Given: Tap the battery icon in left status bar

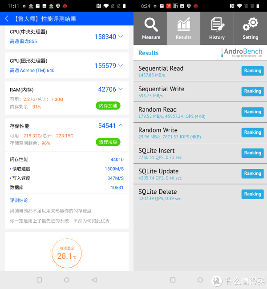Looking at the screenshot, I should pos(124,6).
